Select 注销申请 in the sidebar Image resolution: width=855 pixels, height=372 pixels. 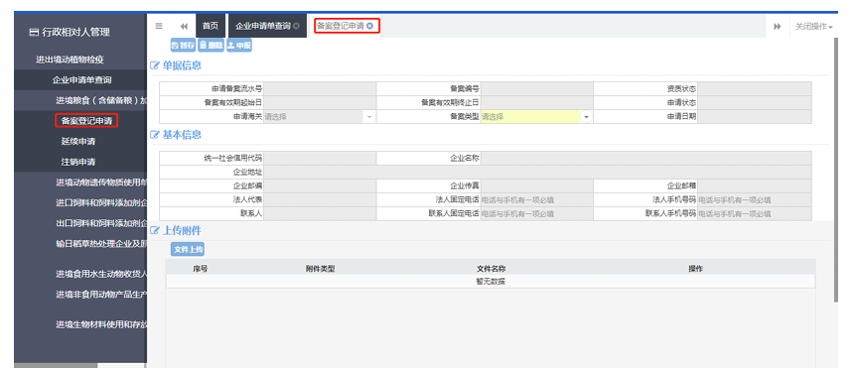pyautogui.click(x=79, y=162)
